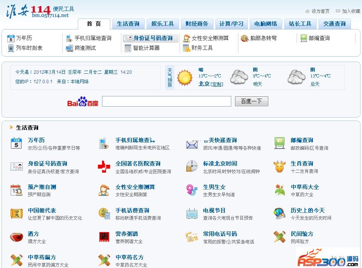Click the 万年历 calendar icon in the 生活查询 list

(16, 143)
